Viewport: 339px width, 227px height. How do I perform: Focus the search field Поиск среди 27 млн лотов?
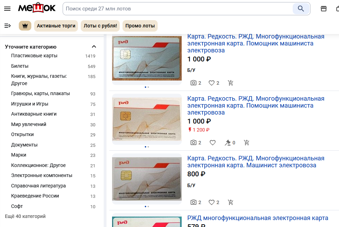pyautogui.click(x=177, y=9)
